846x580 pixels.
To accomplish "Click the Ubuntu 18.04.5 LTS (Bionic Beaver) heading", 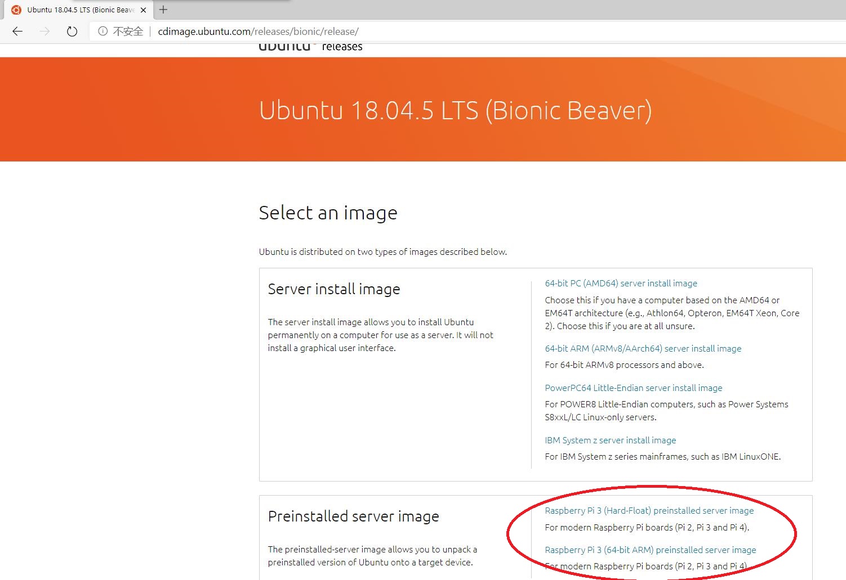I will (x=455, y=110).
